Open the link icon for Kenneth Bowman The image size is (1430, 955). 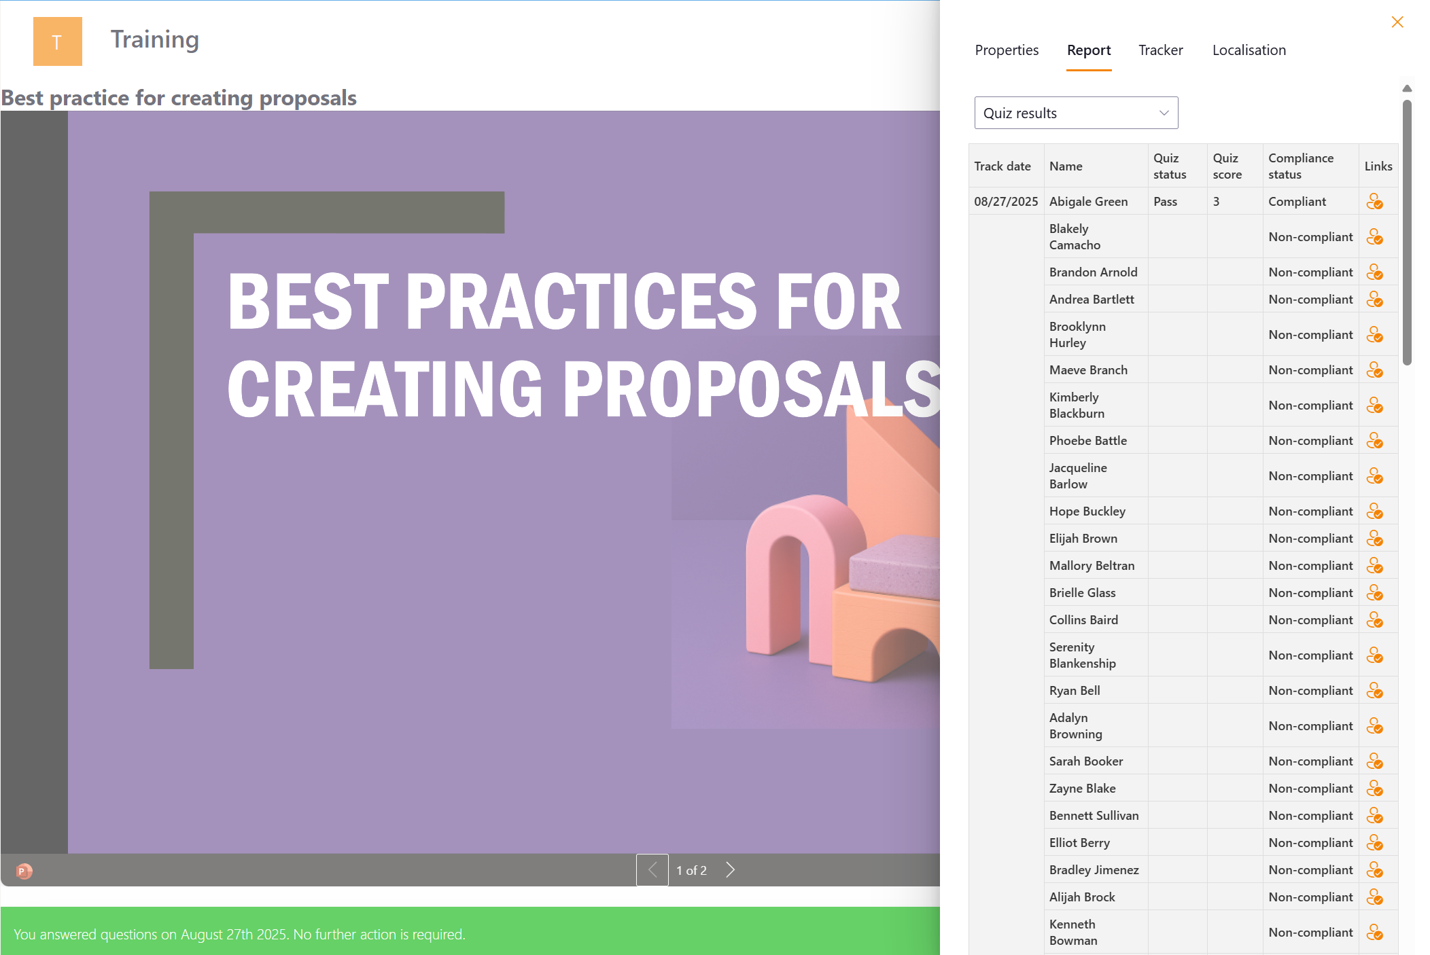tap(1374, 933)
